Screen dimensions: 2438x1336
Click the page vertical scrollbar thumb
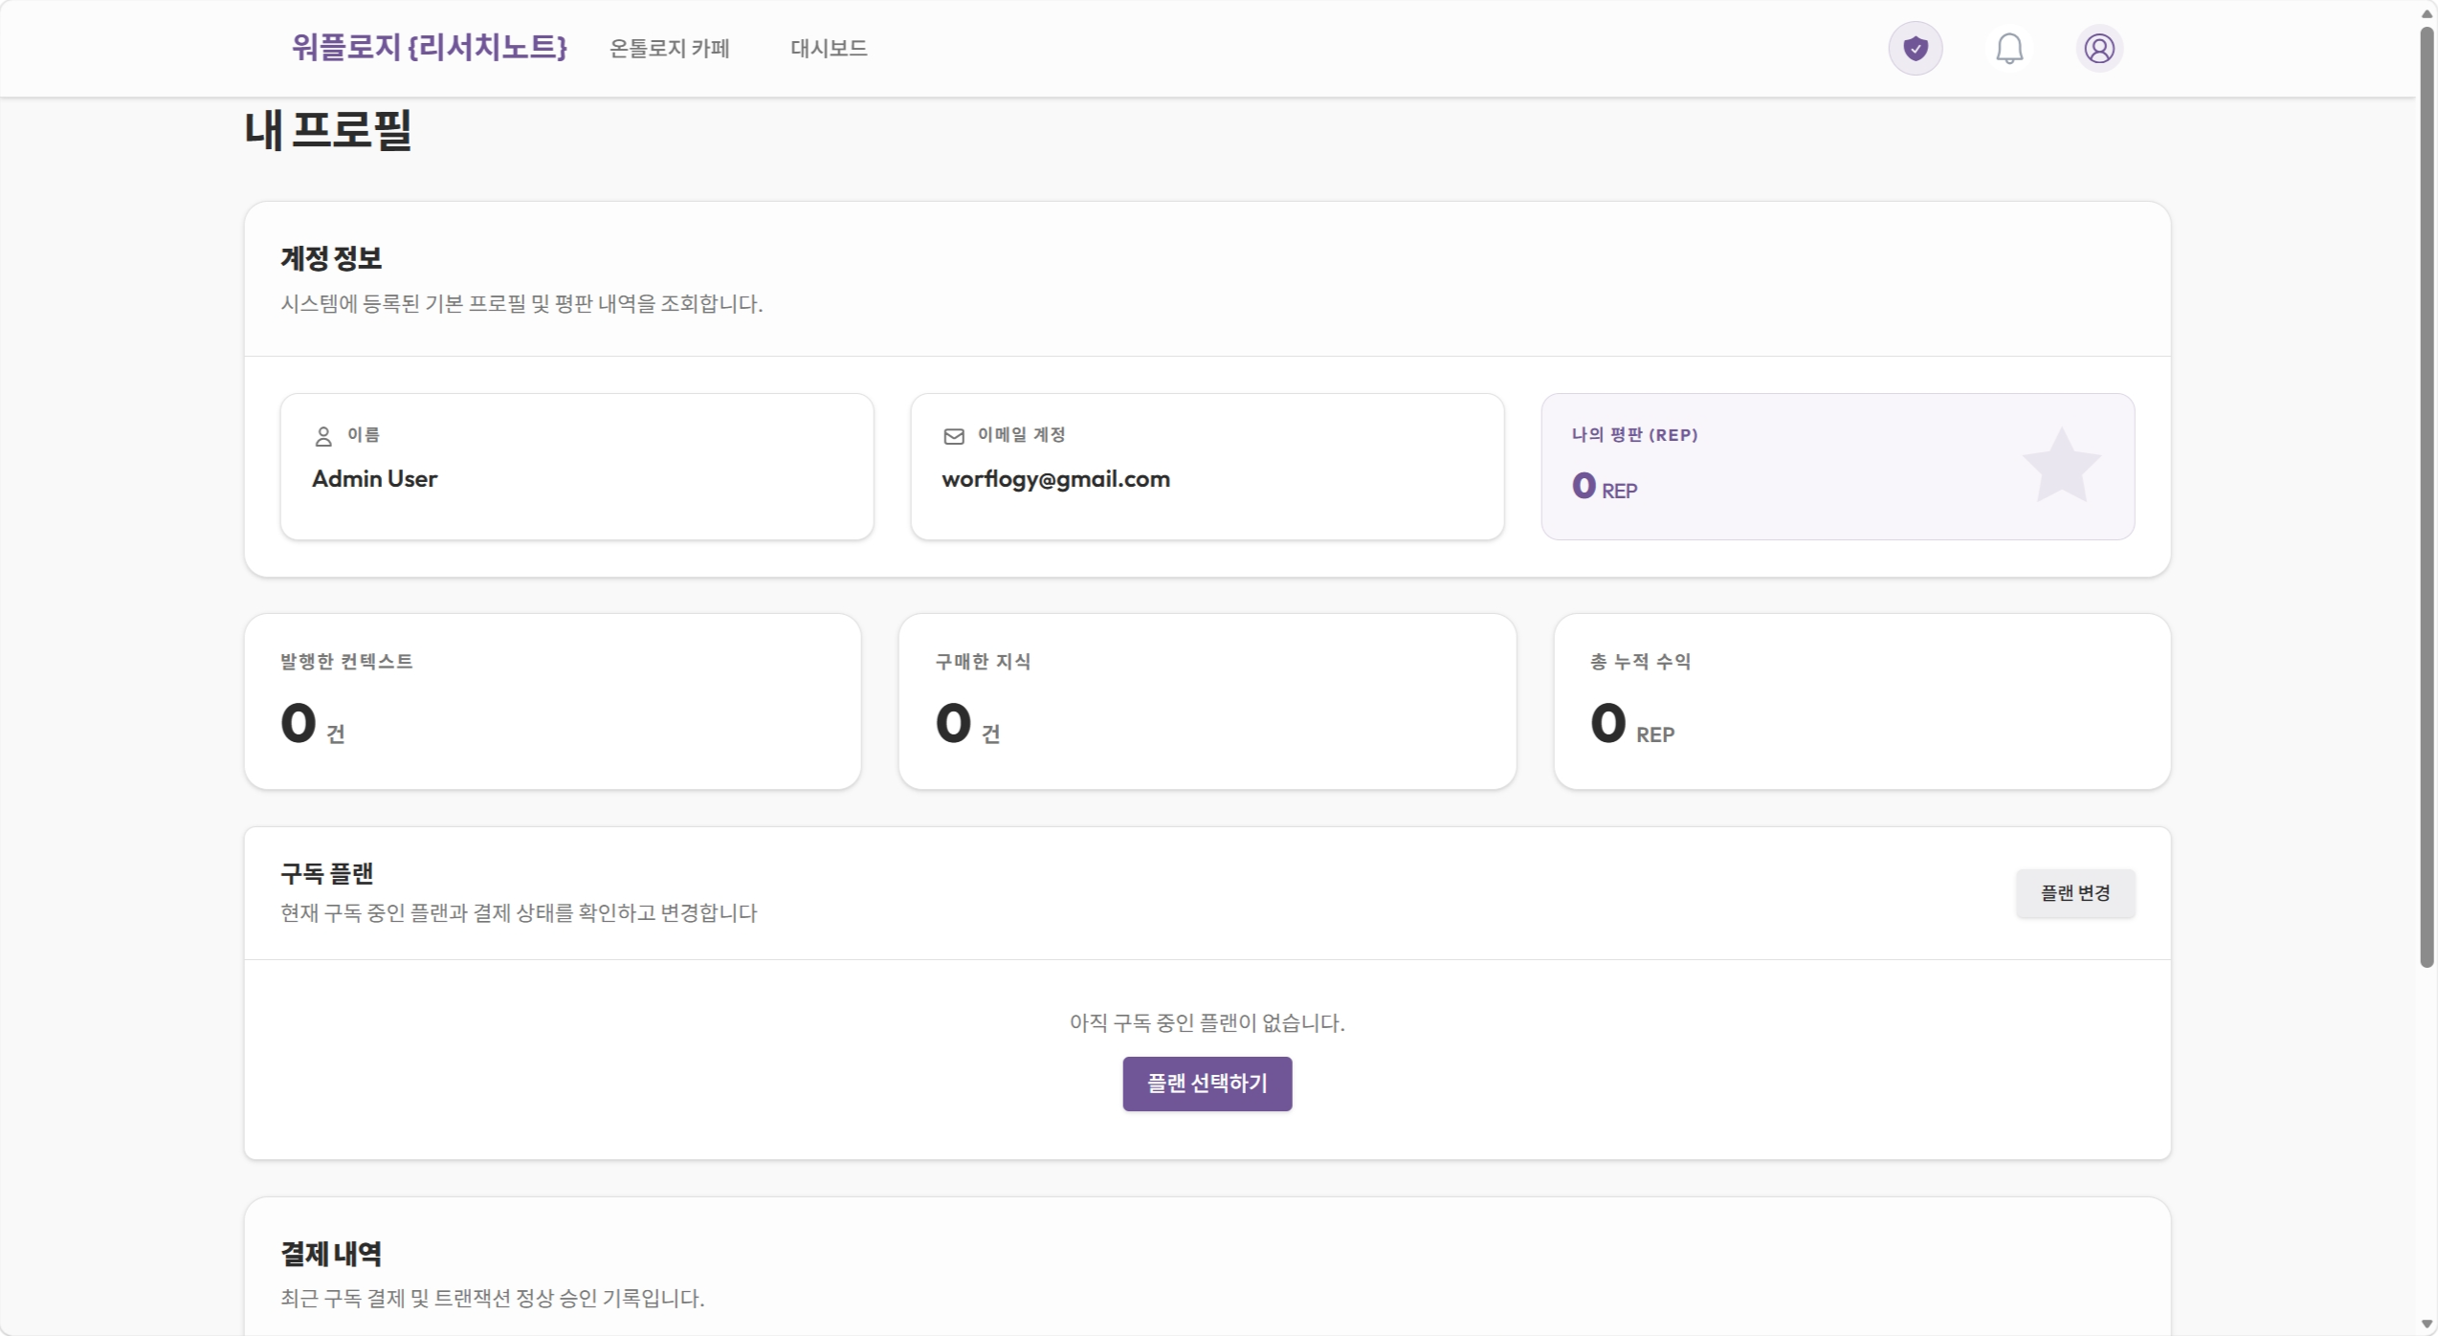coord(2427,497)
